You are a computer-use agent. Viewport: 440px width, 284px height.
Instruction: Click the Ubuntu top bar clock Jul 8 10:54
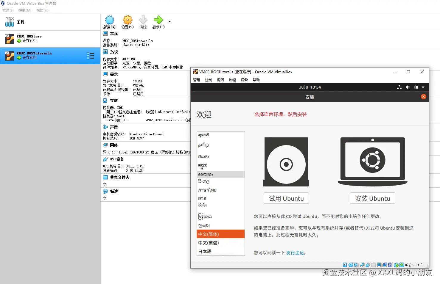310,87
